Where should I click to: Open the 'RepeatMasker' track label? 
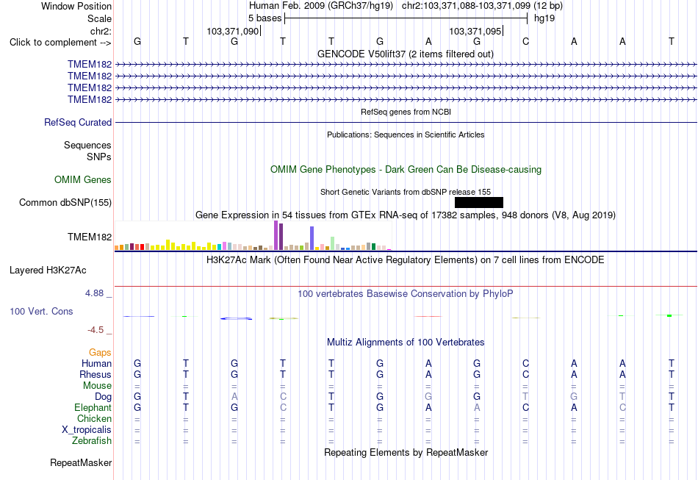pyautogui.click(x=81, y=462)
